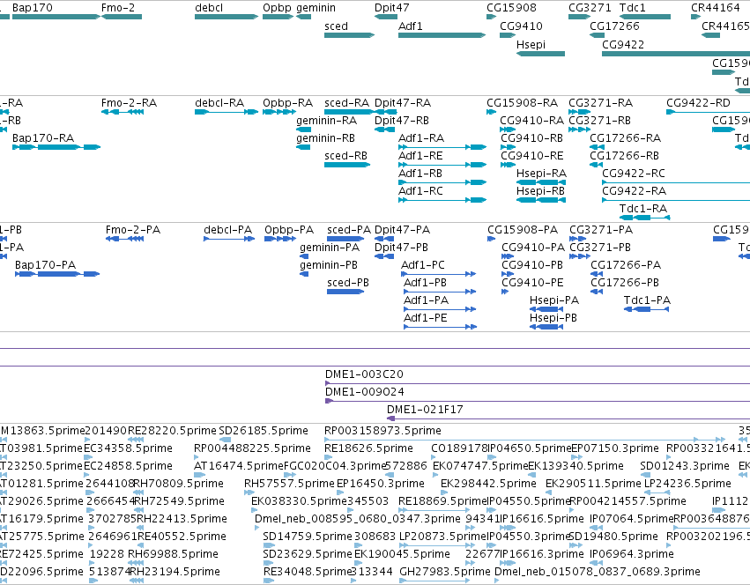Select the Opbp-PA protein feature

(280, 238)
